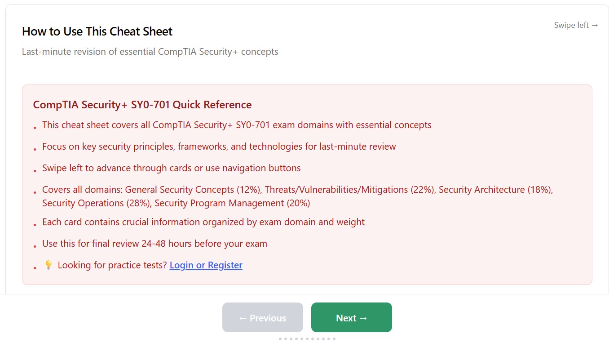
Task: Go to the Next card
Action: pyautogui.click(x=351, y=318)
